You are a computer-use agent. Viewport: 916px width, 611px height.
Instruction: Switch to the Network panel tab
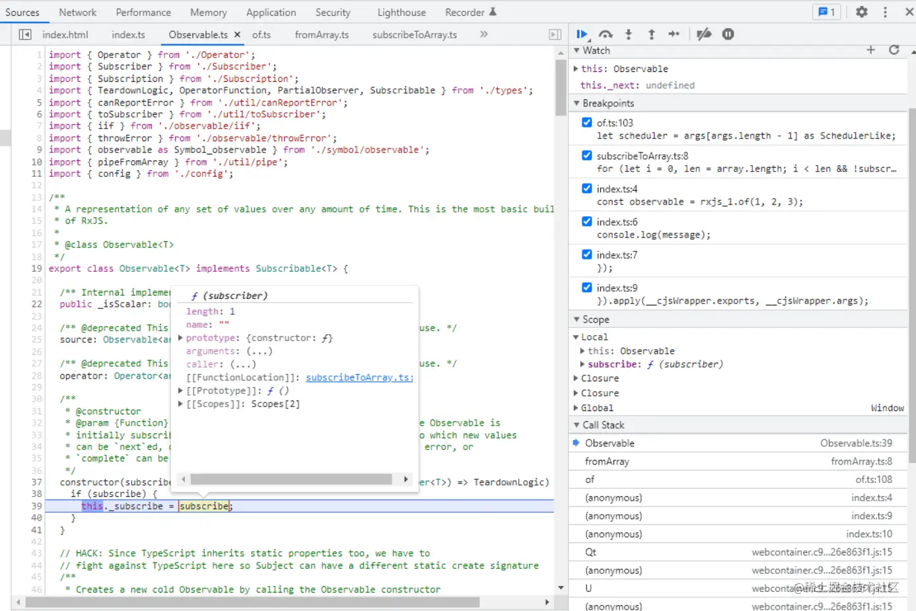[x=77, y=13]
